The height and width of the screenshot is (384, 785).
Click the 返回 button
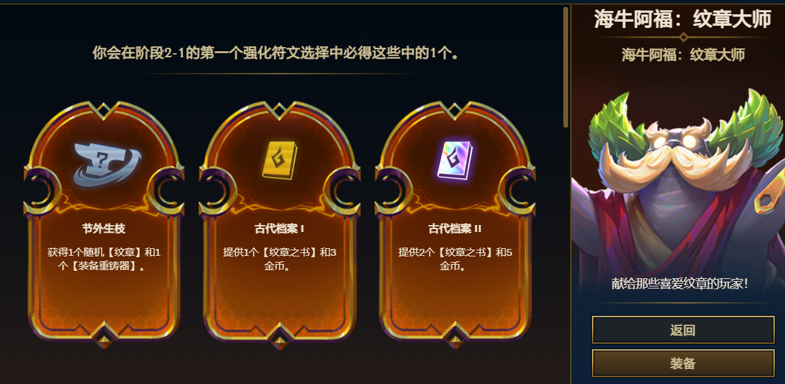[x=683, y=330]
